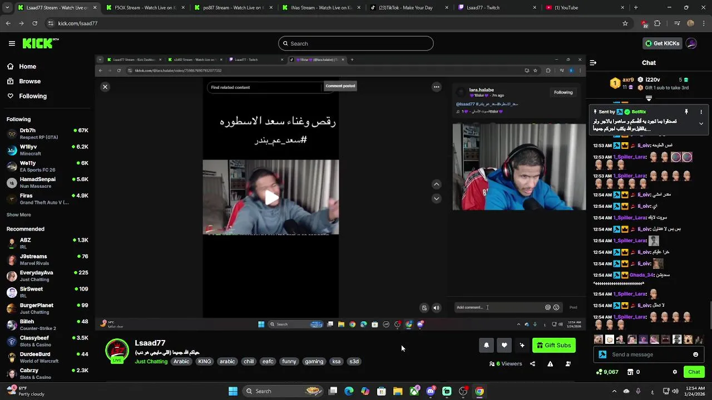Open chat settings gear
The height and width of the screenshot is (400, 712).
pos(675,372)
